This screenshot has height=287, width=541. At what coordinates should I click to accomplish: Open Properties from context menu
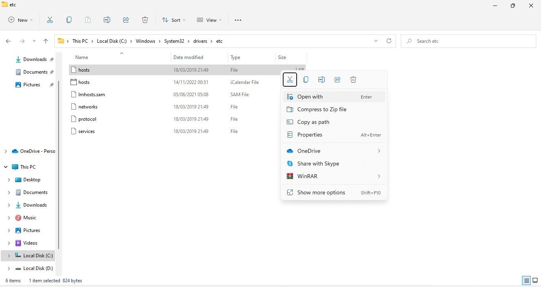click(334, 135)
